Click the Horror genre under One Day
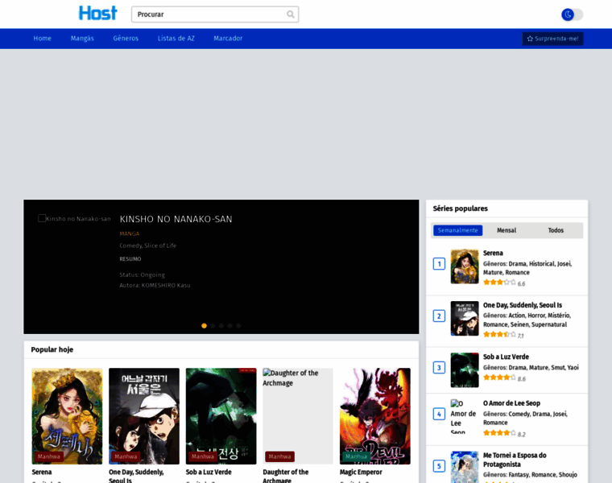Image resolution: width=612 pixels, height=483 pixels. (x=536, y=316)
